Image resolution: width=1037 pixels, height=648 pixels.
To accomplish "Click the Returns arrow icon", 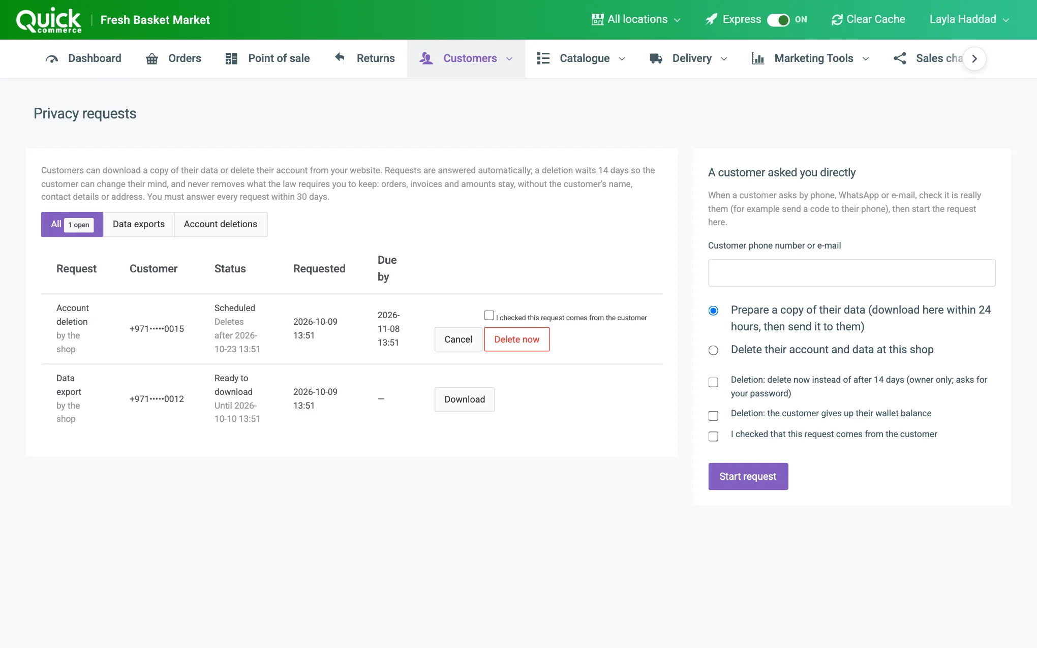I will coord(340,58).
